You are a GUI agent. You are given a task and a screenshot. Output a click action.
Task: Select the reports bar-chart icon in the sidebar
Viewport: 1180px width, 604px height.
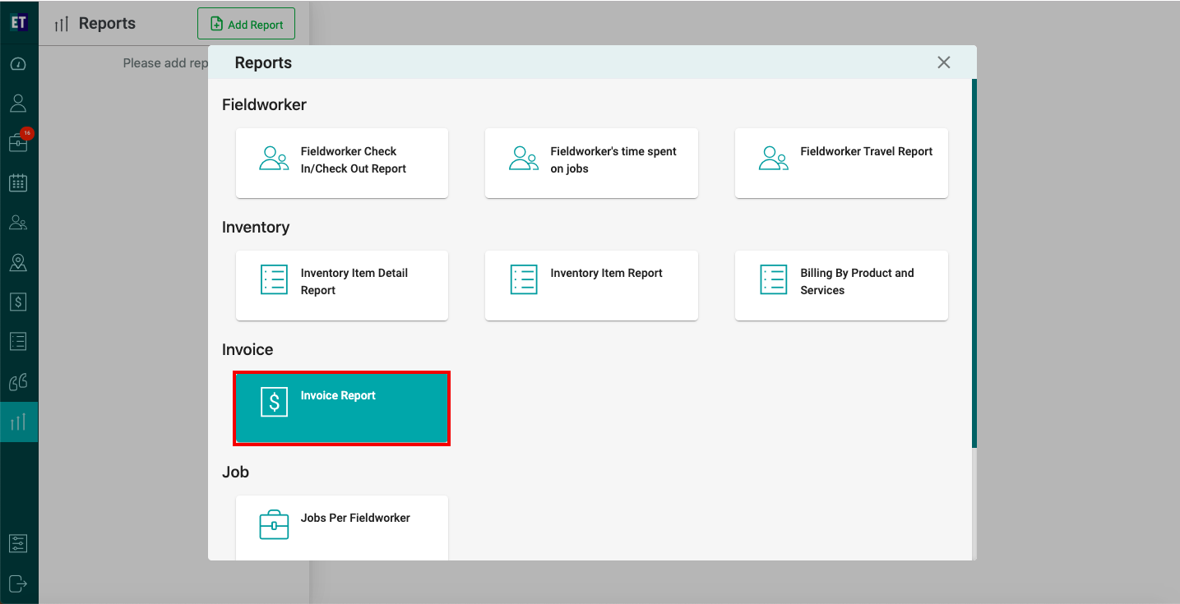point(18,422)
